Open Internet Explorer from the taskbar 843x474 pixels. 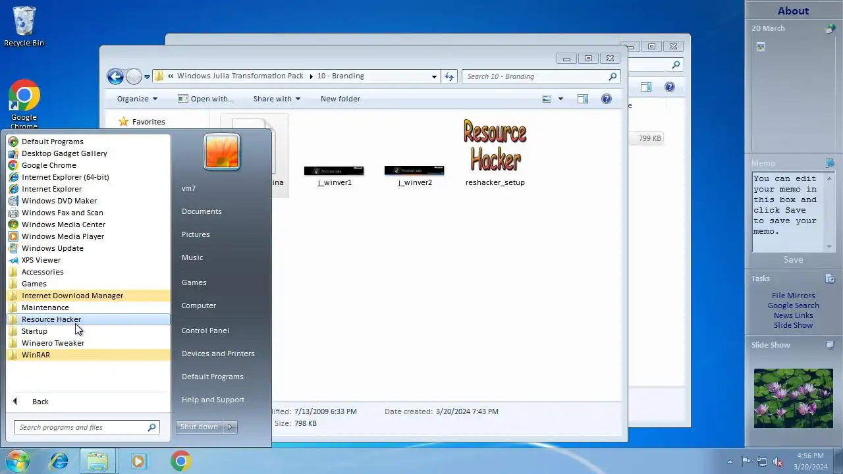coord(59,461)
